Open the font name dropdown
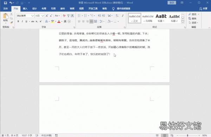211x137 pixels. coord(32,16)
